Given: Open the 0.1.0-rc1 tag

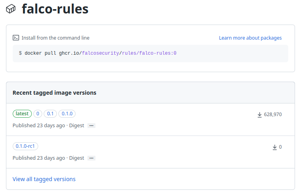Looking at the screenshot, I should point(25,146).
